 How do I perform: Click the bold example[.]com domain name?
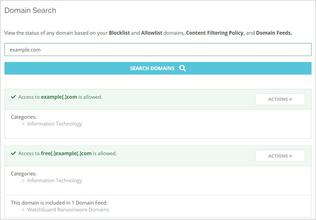pos(59,97)
